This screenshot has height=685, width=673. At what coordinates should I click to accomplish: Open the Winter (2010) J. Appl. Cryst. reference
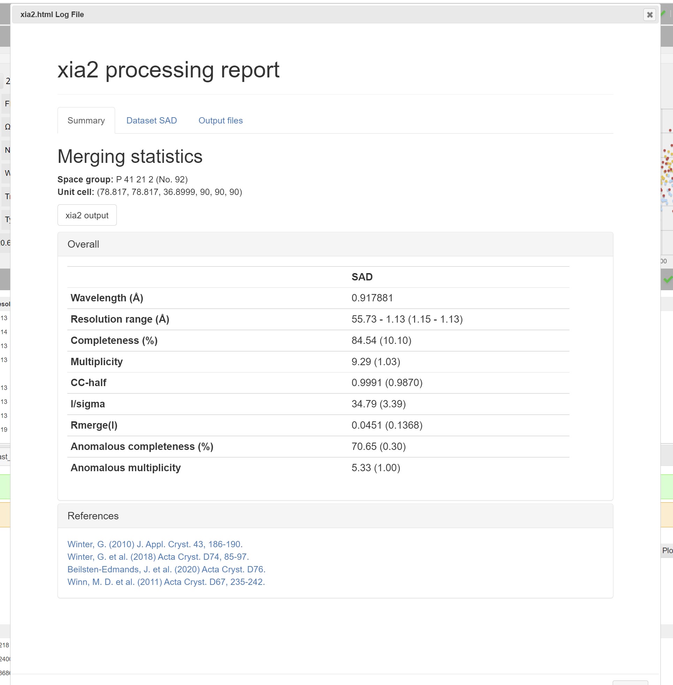click(155, 544)
